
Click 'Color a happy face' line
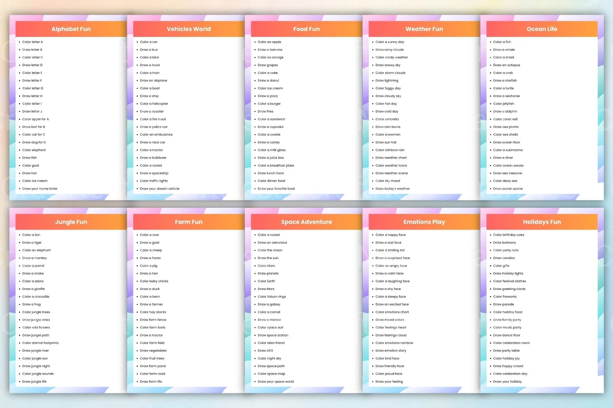coord(391,235)
